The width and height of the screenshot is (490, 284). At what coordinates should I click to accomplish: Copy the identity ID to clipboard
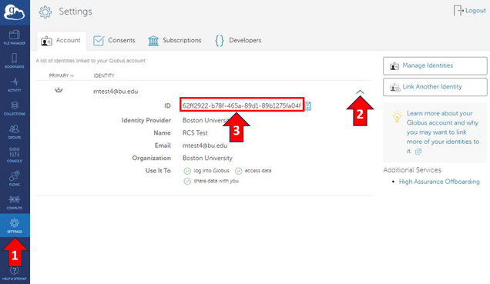[308, 106]
